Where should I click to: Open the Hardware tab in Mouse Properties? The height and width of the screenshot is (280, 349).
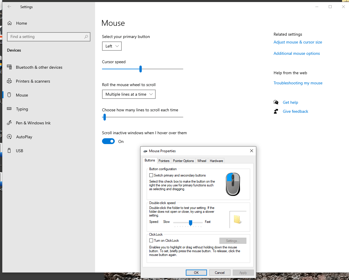(x=216, y=161)
